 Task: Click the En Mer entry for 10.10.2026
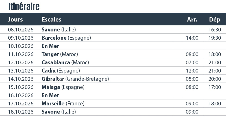click(50, 46)
